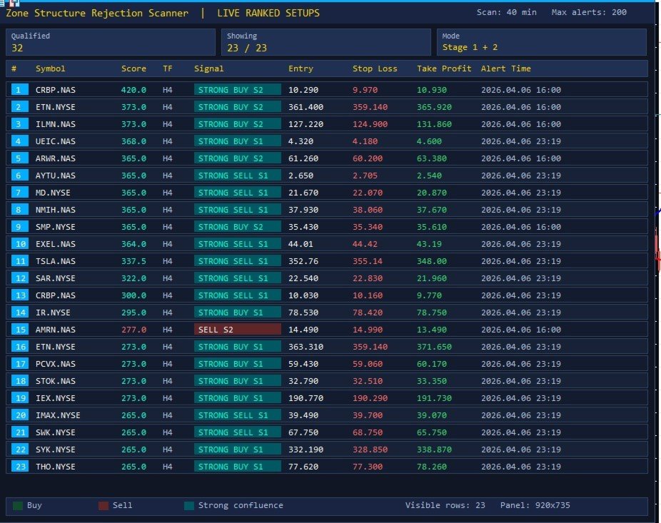Select the Sell legend color swatch
This screenshot has height=523, width=661.
(104, 506)
